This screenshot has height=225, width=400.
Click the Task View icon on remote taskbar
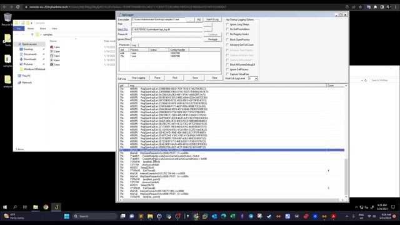pos(25,207)
